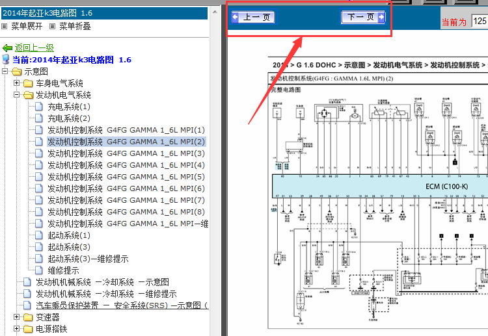Open 起动系统(3)—维修提示 document
Image resolution: width=488 pixels, height=336 pixels.
click(x=88, y=259)
